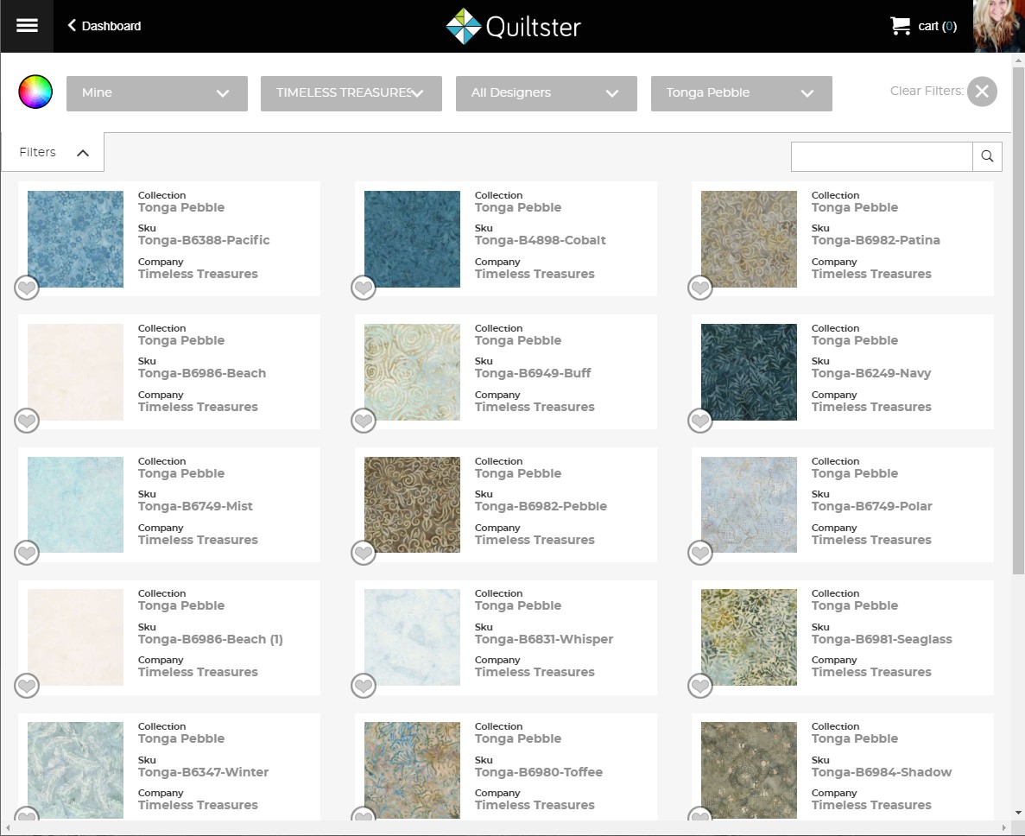Click the horizontal scrollbar right arrow

1005,827
